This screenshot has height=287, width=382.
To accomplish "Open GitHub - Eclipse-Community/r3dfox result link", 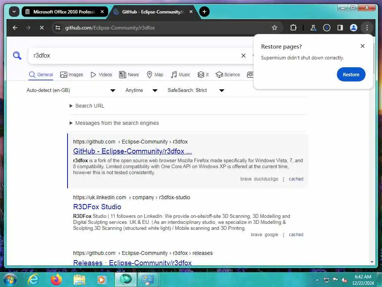I will 132,151.
